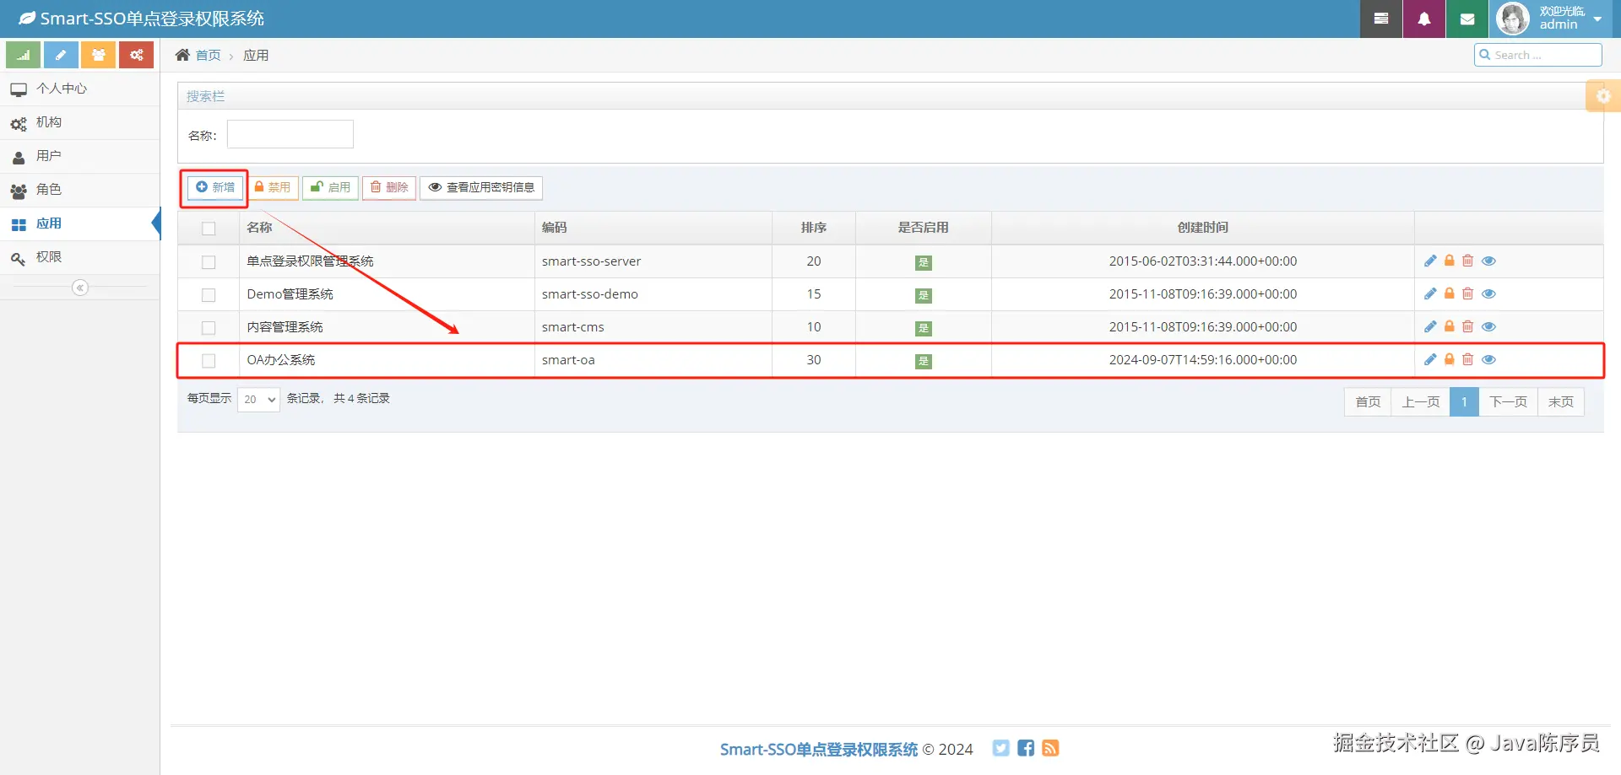Edit the OA办公系统 row
Screen dimensions: 1621x775
1430,359
